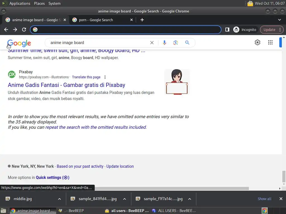The width and height of the screenshot is (286, 214).
Task: Click the Google logo
Action: [x=19, y=43]
